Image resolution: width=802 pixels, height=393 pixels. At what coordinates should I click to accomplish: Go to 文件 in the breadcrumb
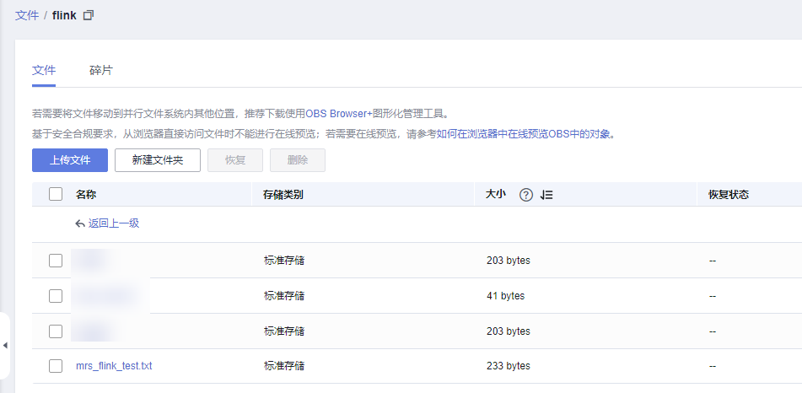point(27,15)
